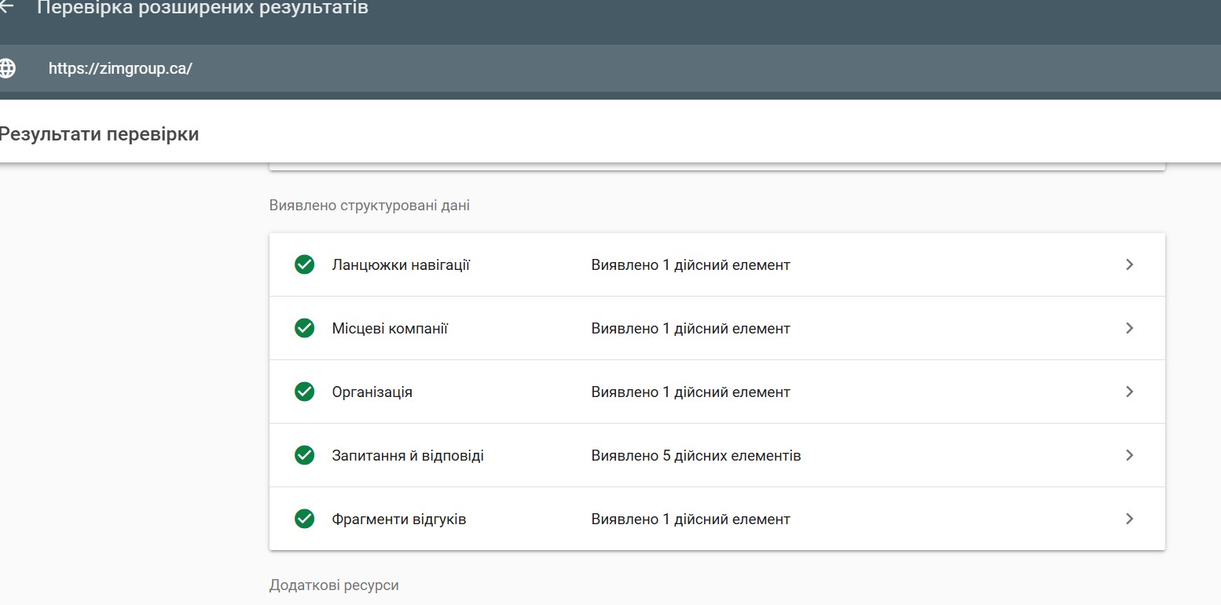
Task: Click the green checkmark next to Організація
Action: coord(304,392)
